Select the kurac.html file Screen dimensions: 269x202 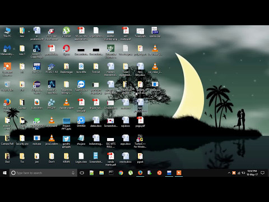(x=37, y=104)
